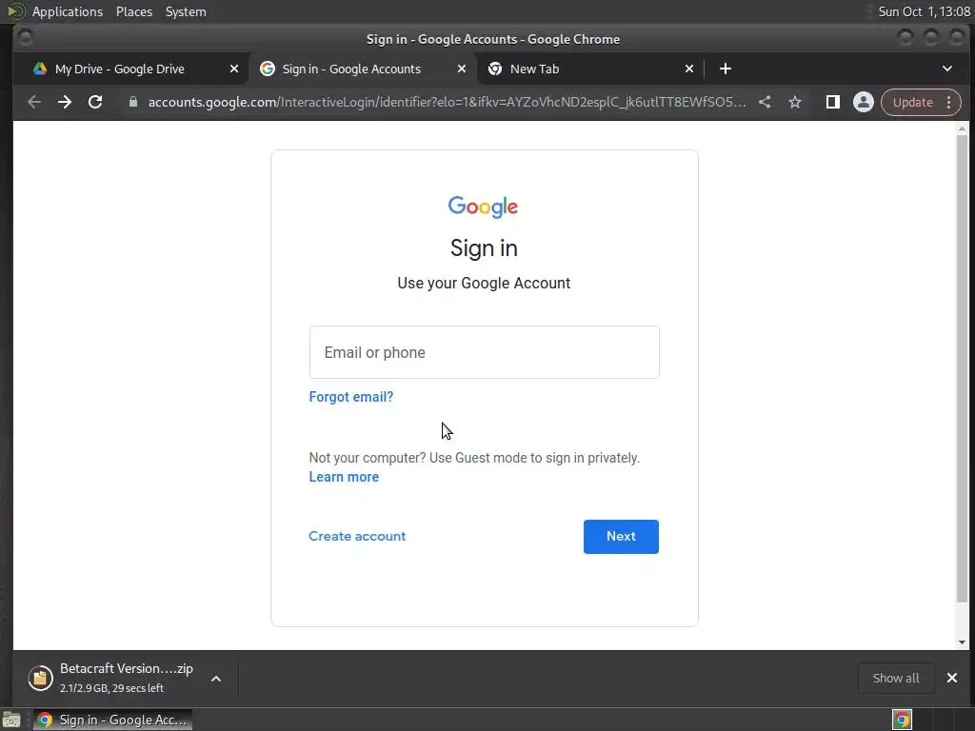Click Forgot email? link
Image resolution: width=975 pixels, height=731 pixels.
(351, 397)
